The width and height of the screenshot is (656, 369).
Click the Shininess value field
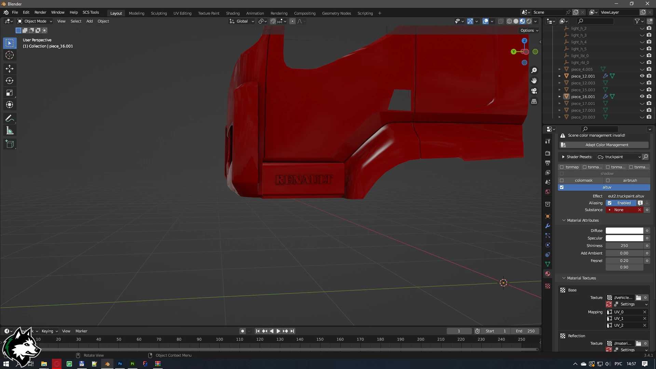coord(624,246)
